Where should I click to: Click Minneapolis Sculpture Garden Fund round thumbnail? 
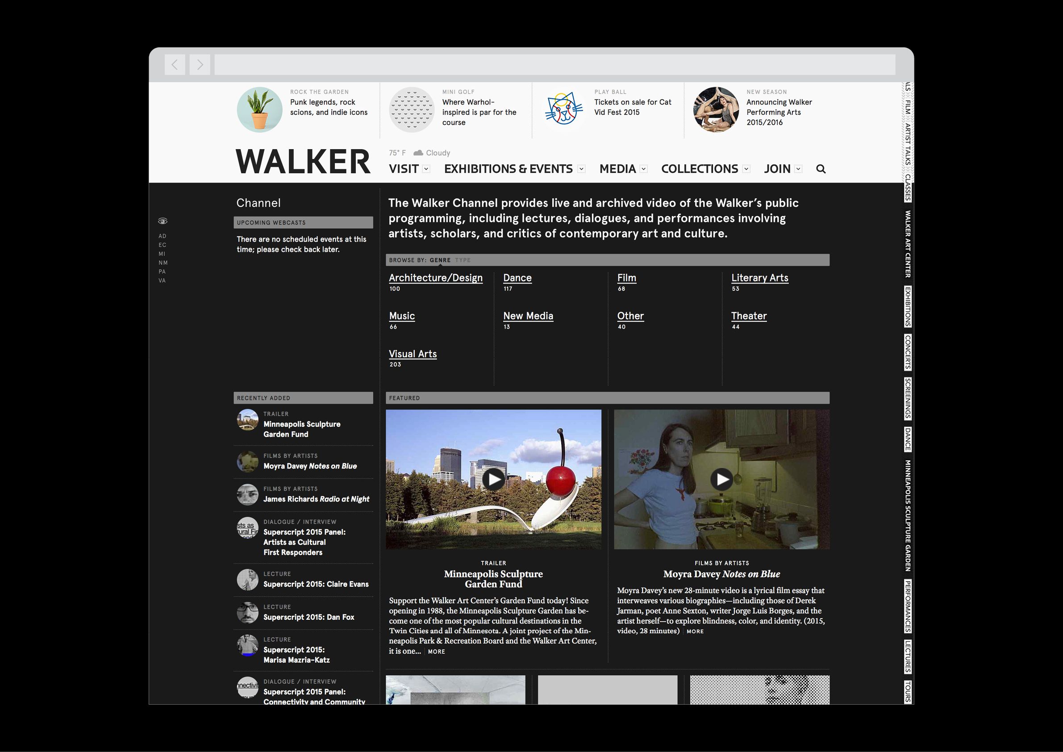click(x=248, y=420)
